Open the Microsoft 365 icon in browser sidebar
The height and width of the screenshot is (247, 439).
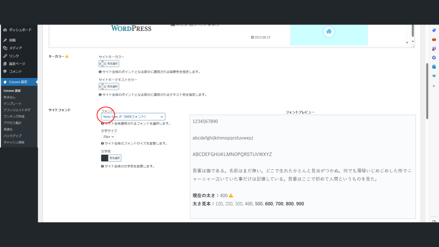pos(434,58)
